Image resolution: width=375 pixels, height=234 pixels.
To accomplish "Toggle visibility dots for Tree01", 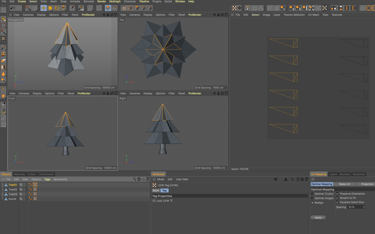I will [x=24, y=185].
